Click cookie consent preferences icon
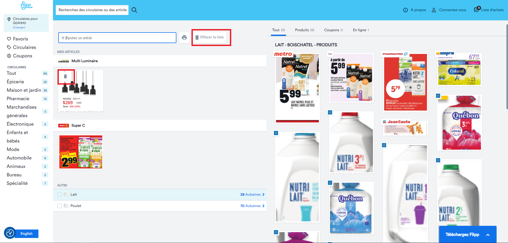508x243 pixels. (10, 233)
